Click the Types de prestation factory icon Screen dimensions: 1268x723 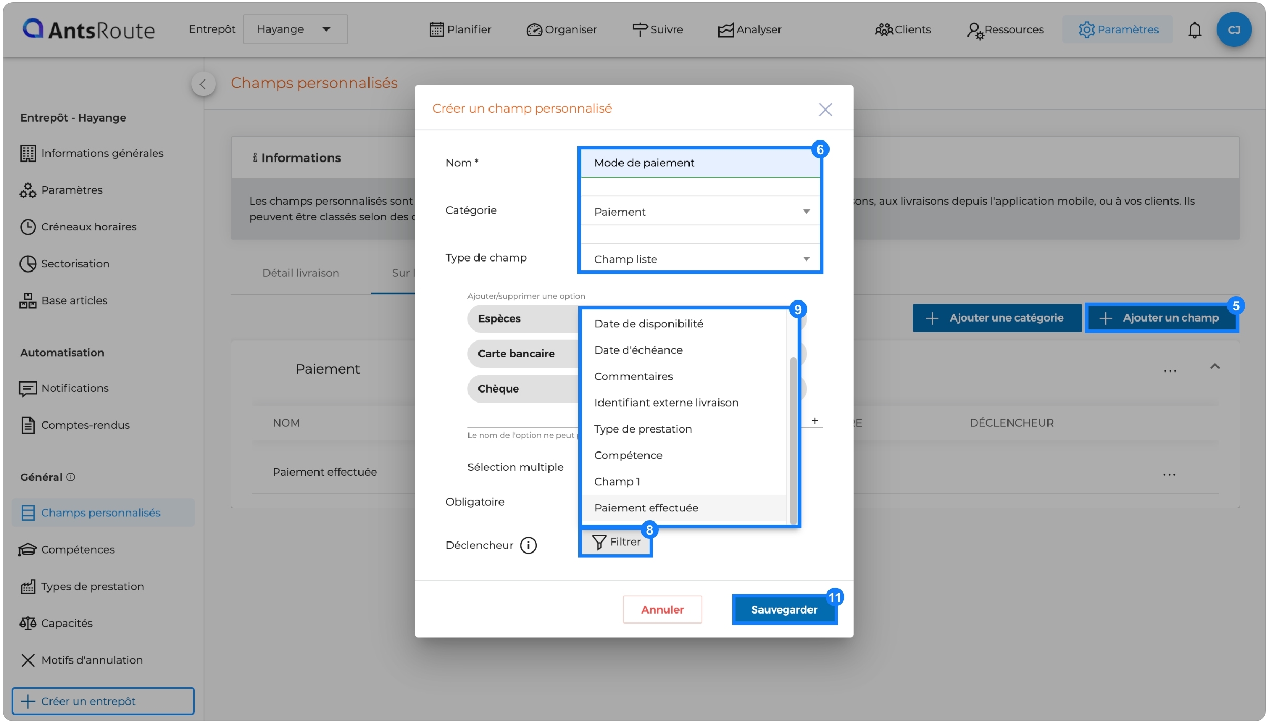point(28,586)
